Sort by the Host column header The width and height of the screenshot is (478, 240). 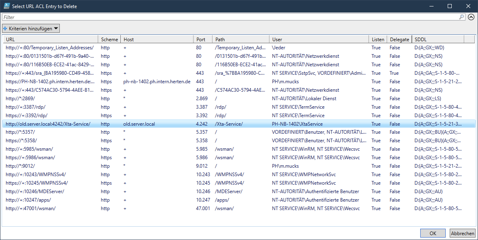coord(157,39)
